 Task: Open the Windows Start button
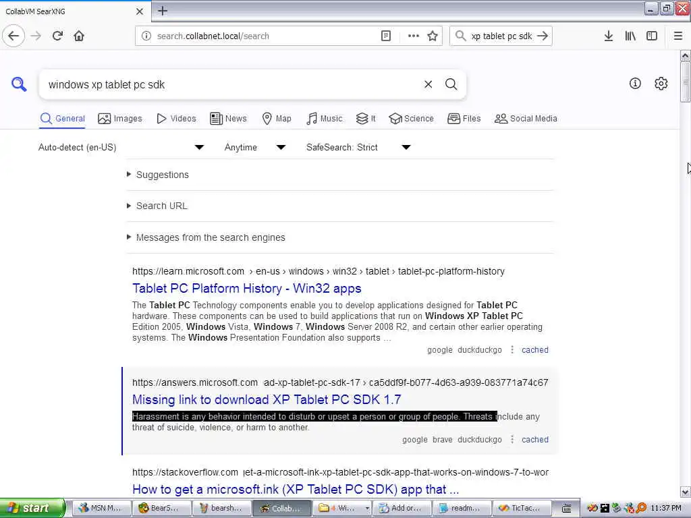[x=32, y=508]
